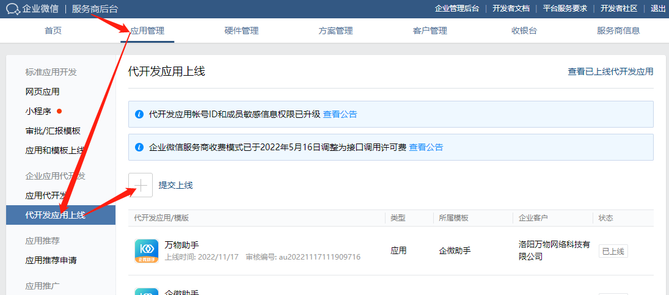This screenshot has width=669, height=295.
Task: Click 退出 to log out
Action: (x=657, y=9)
